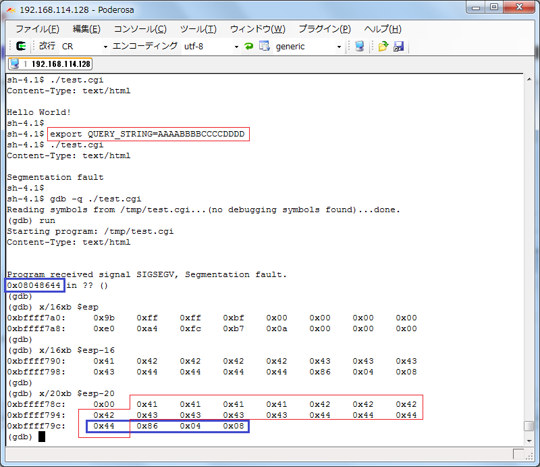The height and width of the screenshot is (467, 540).
Task: Click the address 0x08048644 in terminal
Action: click(34, 285)
